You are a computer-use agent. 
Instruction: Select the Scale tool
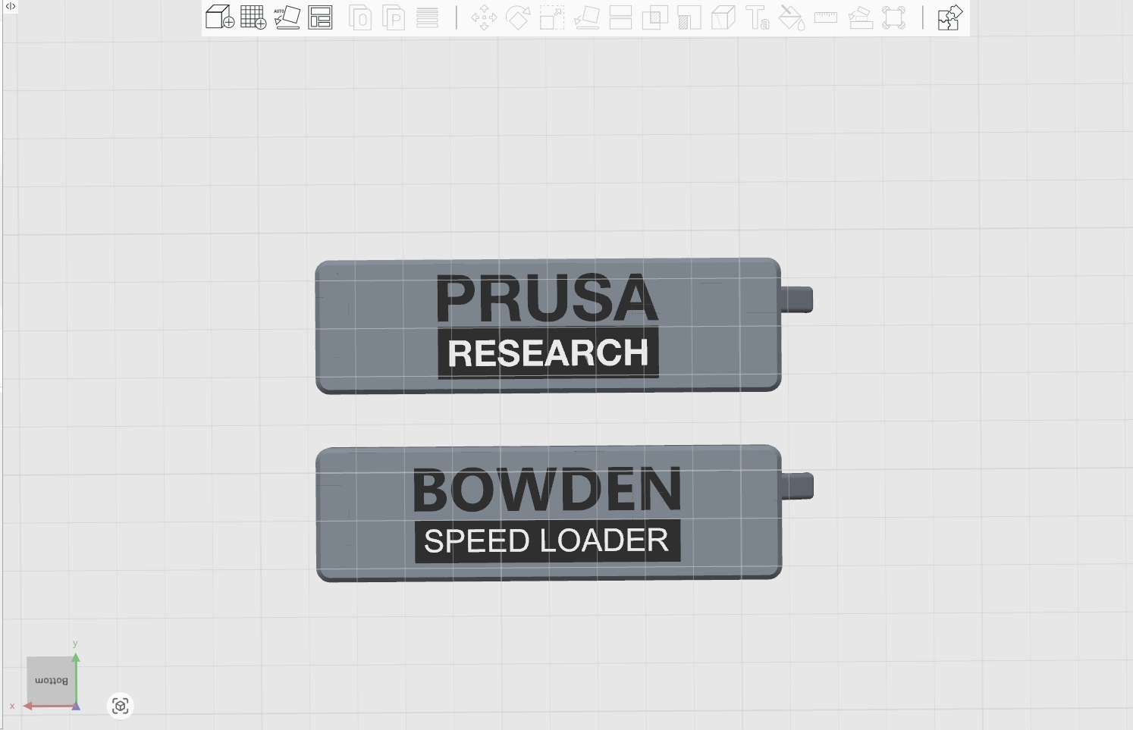(552, 17)
